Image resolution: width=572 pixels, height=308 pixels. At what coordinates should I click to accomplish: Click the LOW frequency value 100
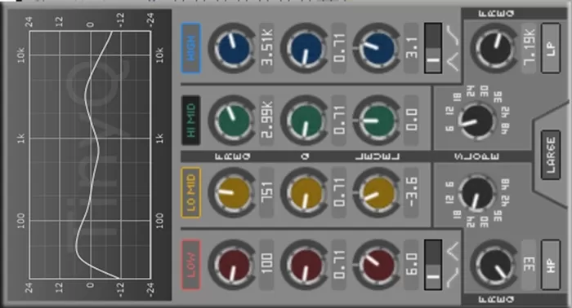[x=267, y=265]
